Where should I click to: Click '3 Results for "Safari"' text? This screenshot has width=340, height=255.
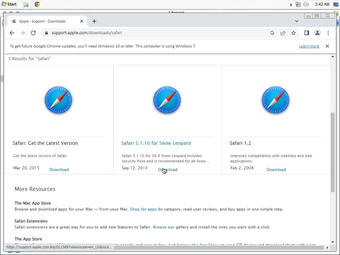(x=29, y=58)
